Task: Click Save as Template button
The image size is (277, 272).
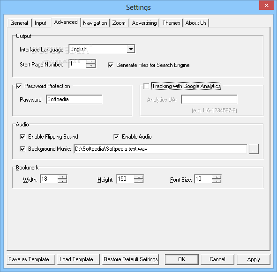Action: (31, 259)
